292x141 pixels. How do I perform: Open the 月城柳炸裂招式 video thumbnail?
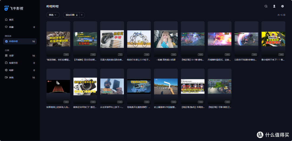(220, 39)
